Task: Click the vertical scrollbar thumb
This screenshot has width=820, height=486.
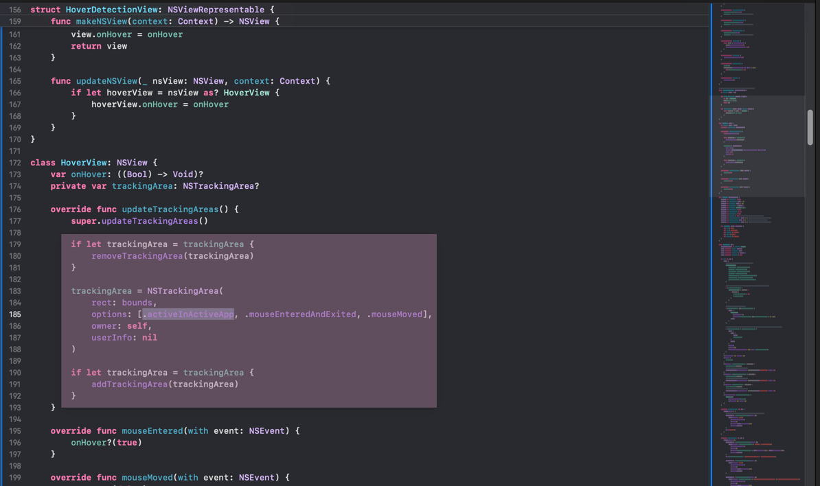Action: click(810, 127)
